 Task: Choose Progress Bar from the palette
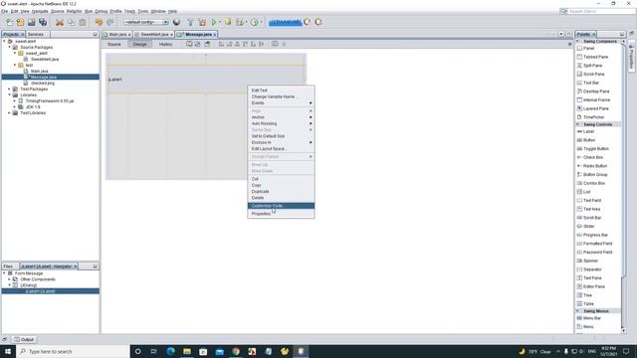595,235
